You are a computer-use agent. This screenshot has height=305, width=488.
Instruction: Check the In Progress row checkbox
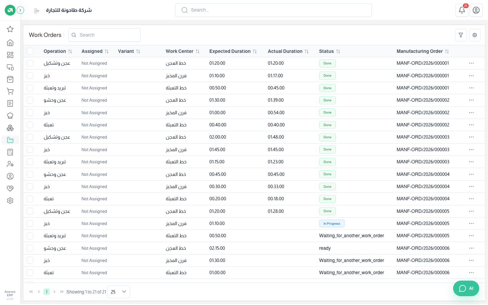click(x=30, y=224)
